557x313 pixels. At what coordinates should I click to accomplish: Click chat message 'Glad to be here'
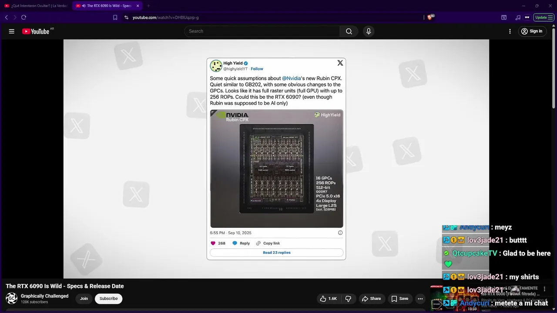pos(527,253)
